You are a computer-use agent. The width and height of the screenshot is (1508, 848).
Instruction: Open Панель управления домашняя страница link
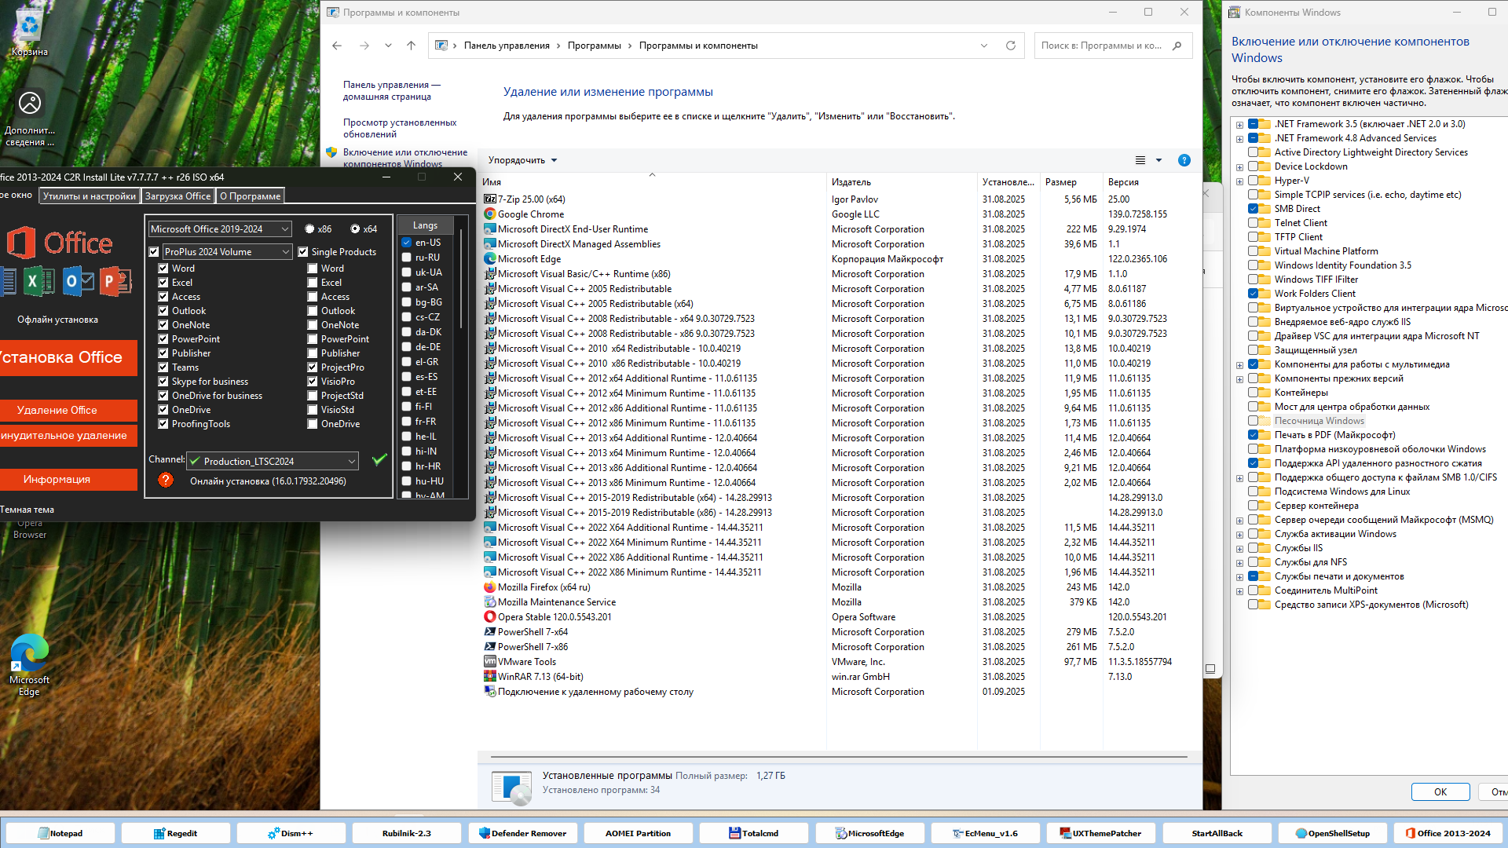(391, 90)
